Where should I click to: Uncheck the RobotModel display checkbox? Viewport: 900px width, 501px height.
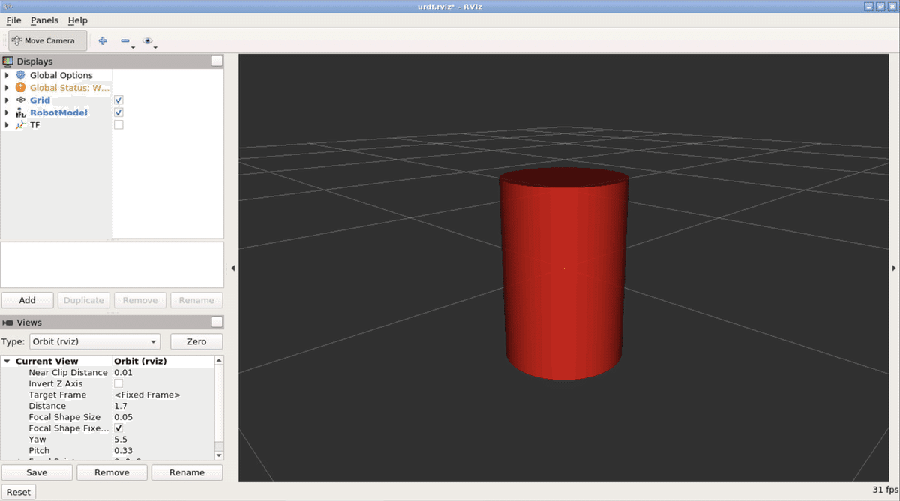[118, 112]
